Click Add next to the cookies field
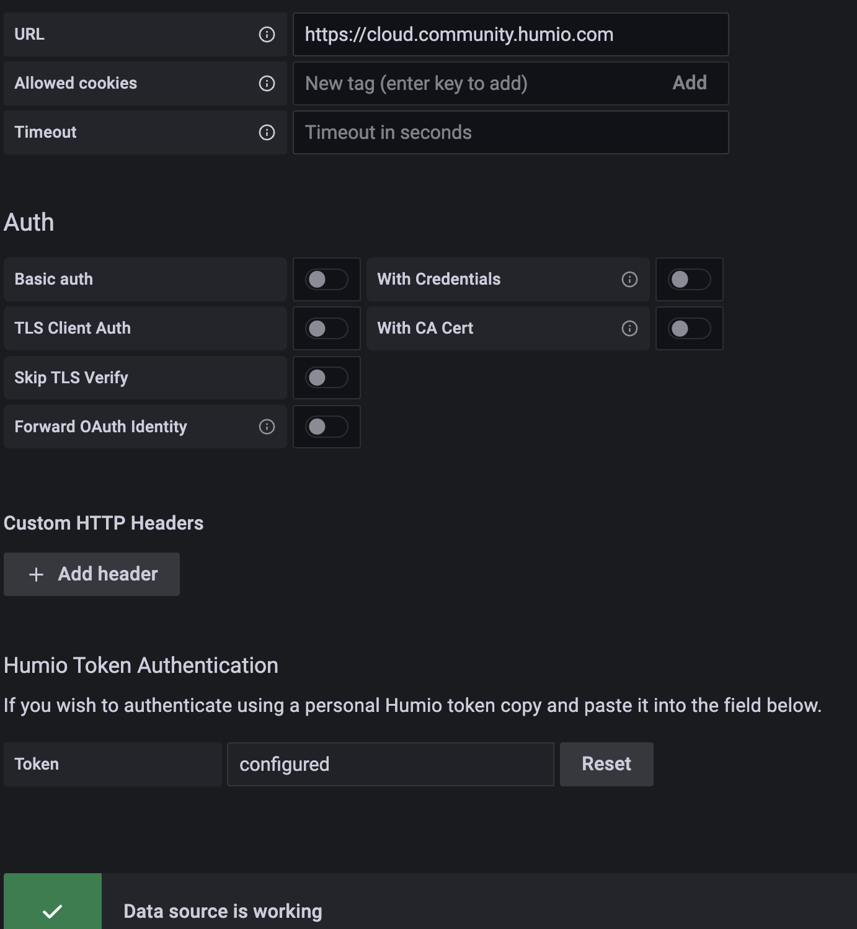The width and height of the screenshot is (857, 929). pyautogui.click(x=689, y=82)
